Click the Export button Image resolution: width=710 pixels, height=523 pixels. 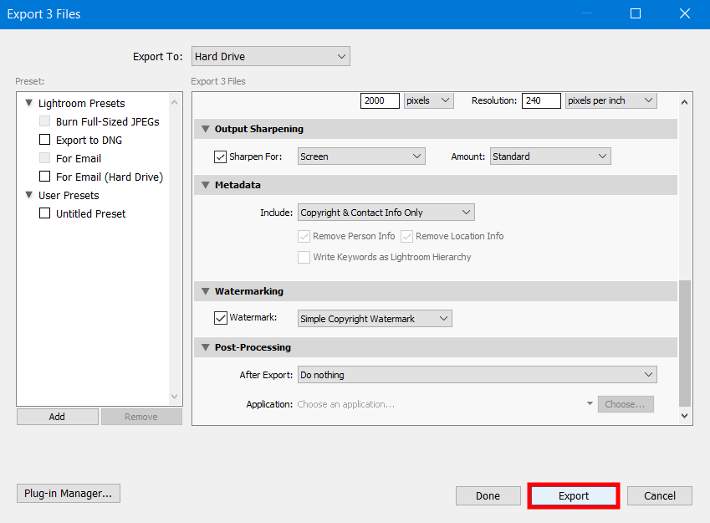pos(574,495)
